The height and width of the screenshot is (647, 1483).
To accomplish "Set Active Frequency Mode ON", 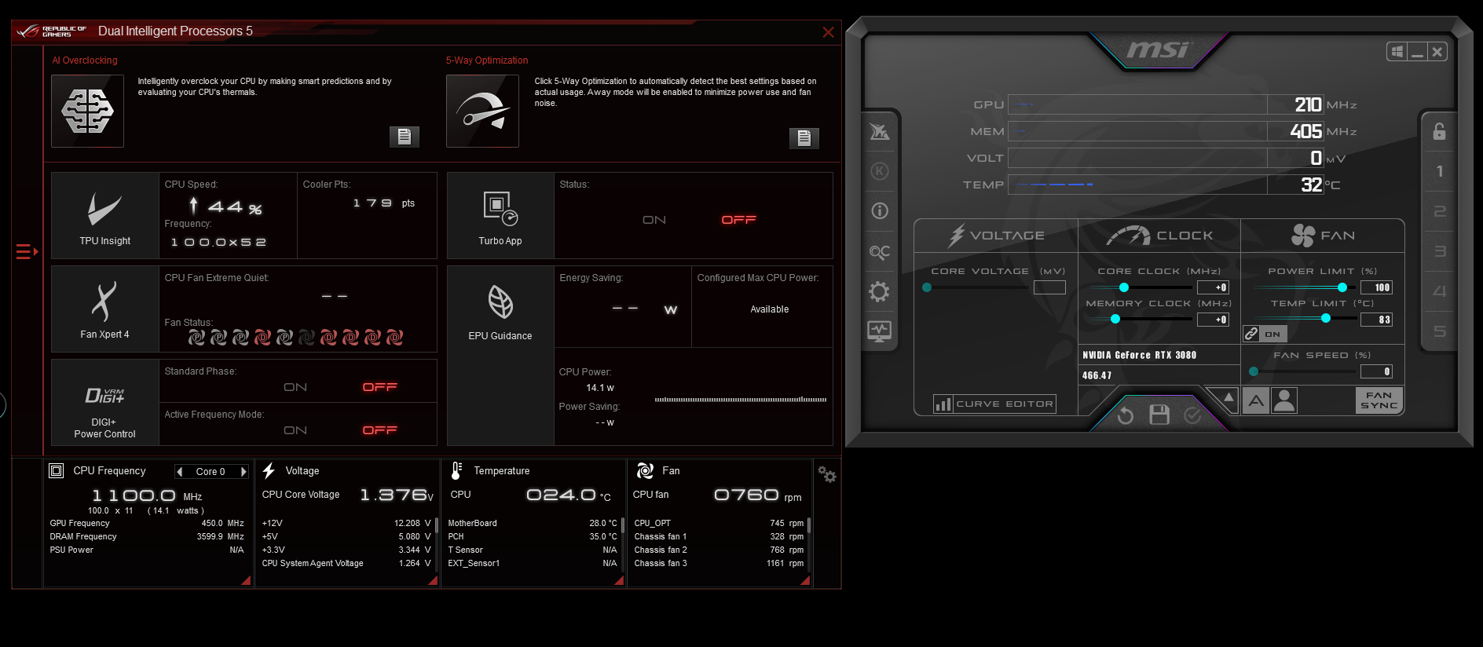I will pyautogui.click(x=295, y=430).
